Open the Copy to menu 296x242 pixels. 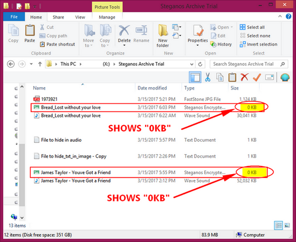(105, 36)
